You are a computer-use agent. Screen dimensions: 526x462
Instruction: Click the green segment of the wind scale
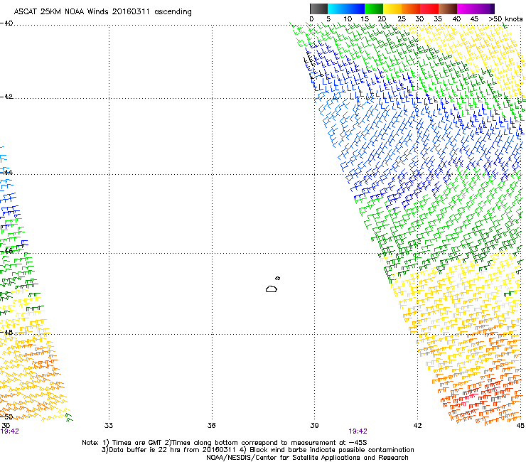click(374, 9)
